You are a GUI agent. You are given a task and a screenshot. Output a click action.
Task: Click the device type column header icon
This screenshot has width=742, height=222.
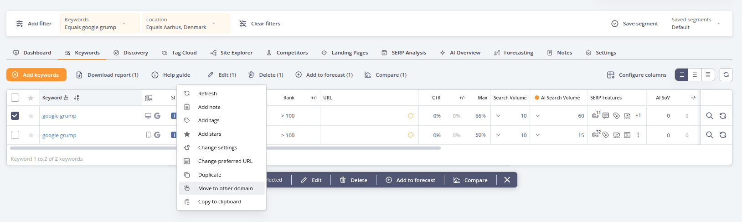[149, 98]
